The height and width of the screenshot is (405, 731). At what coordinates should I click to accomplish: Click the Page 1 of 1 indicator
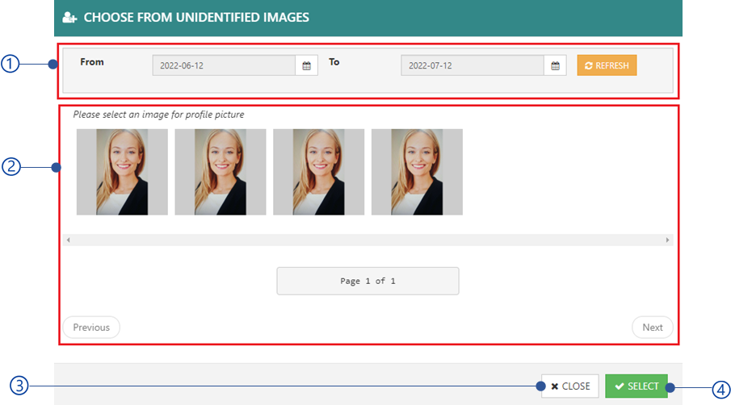368,282
